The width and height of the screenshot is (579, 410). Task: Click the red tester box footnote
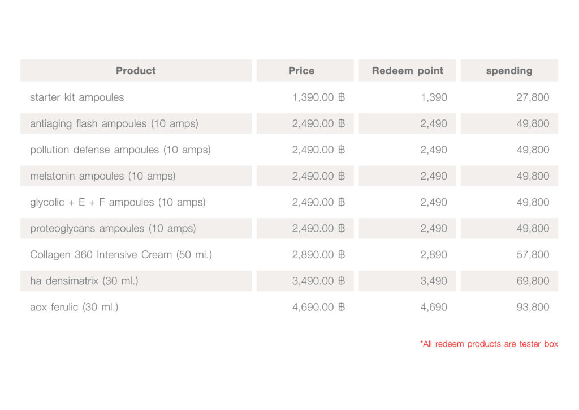[489, 344]
